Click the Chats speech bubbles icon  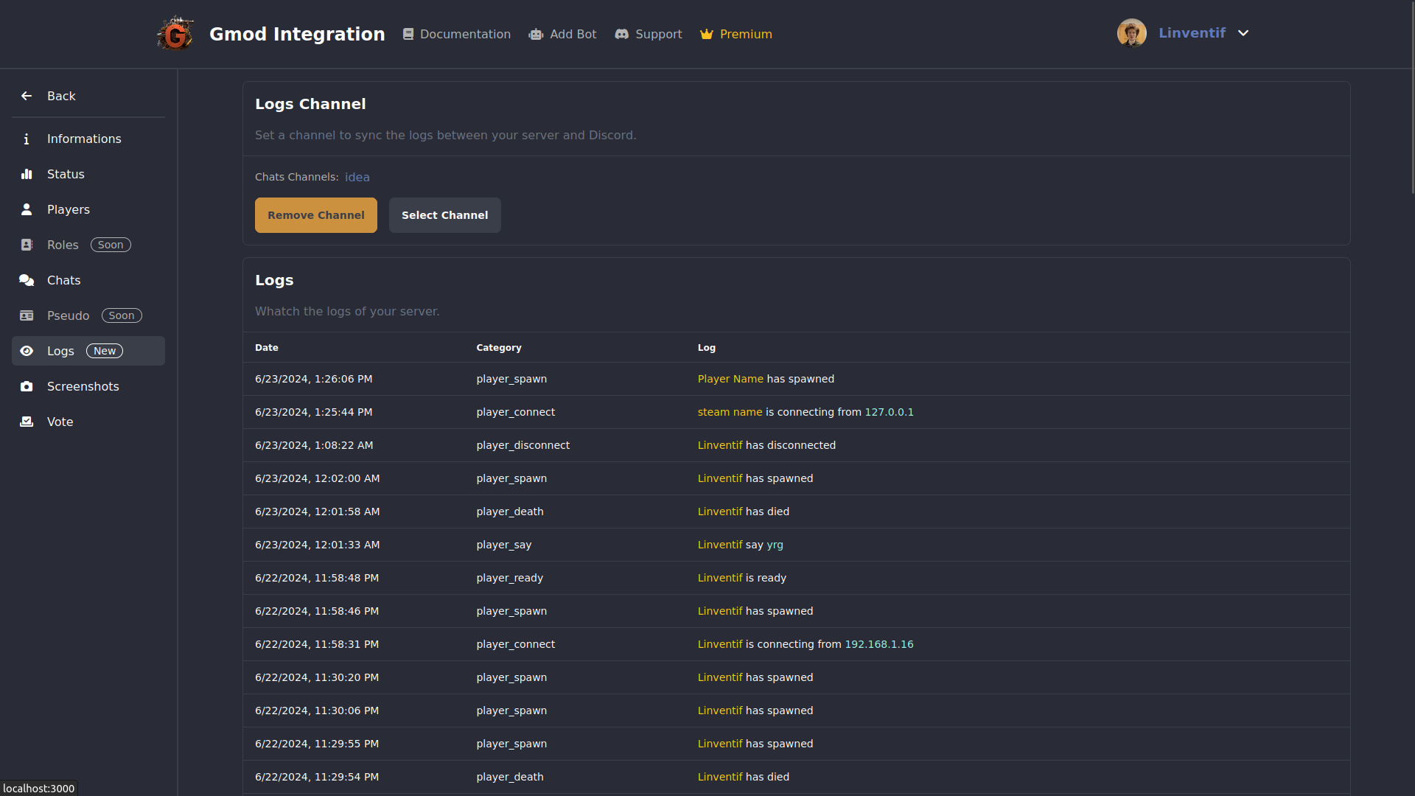(27, 280)
